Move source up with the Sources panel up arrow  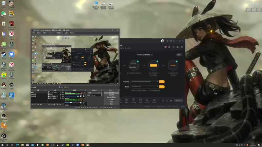tap(58, 105)
